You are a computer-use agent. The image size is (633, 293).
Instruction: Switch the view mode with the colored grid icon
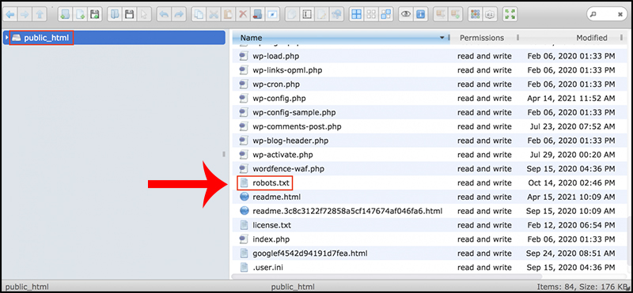pos(476,15)
